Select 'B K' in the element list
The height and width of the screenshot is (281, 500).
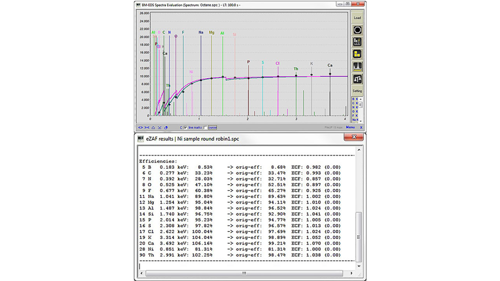(355, 99)
